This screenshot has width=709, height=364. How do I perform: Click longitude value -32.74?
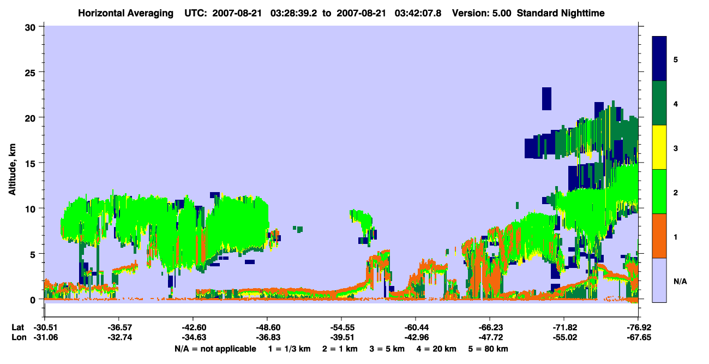[119, 338]
